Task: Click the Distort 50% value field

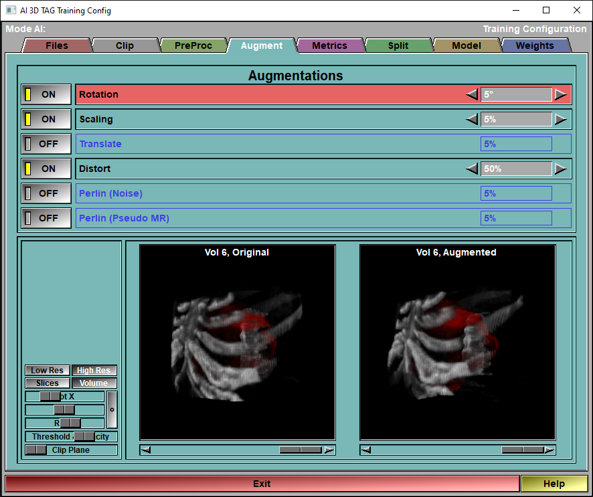Action: tap(516, 169)
